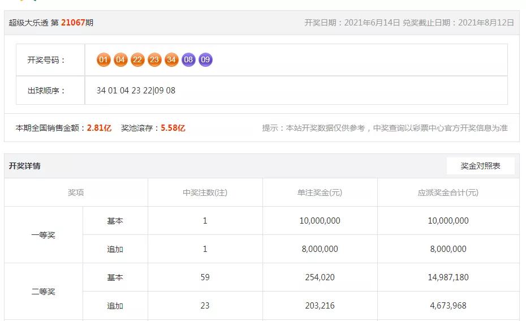Image resolution: width=526 pixels, height=321 pixels.
Task: Click 基本 in the 一等奖 row
Action: point(115,221)
